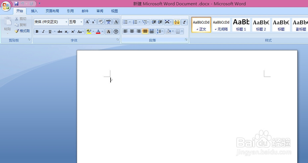Viewport: 308px width, 163px height.
Task: Apply bulleted list
Action: 125,22
